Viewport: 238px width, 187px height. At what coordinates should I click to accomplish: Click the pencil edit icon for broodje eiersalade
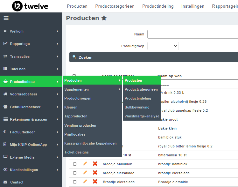[x=85, y=173]
